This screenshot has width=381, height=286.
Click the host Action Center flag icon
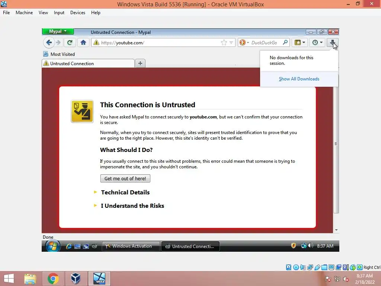[x=328, y=279]
